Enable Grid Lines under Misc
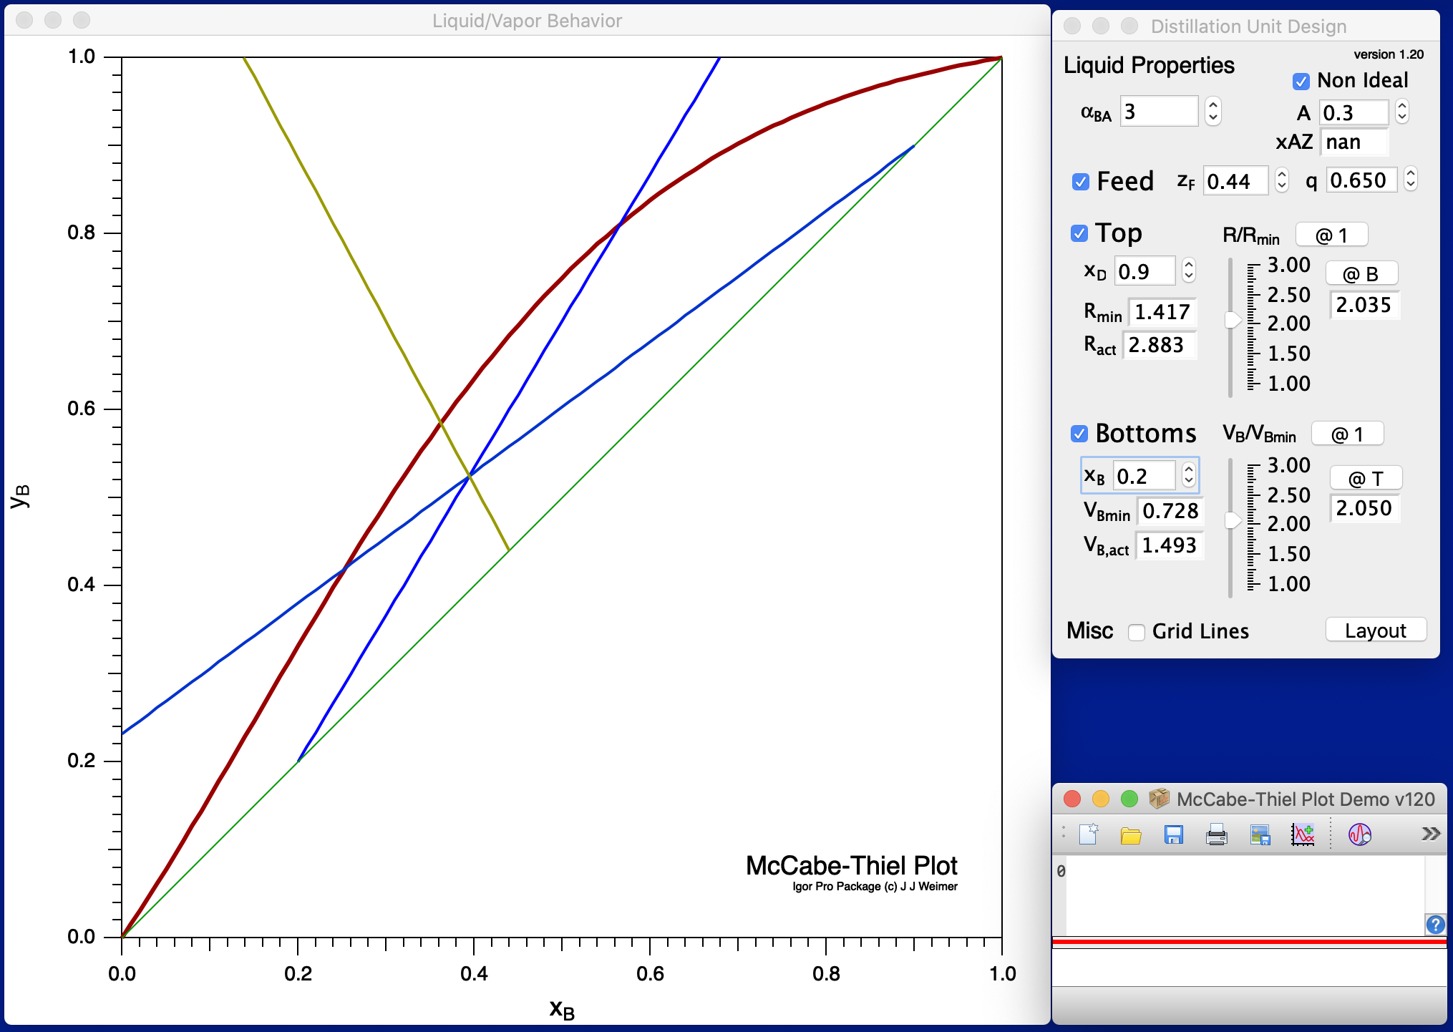 pyautogui.click(x=1137, y=632)
